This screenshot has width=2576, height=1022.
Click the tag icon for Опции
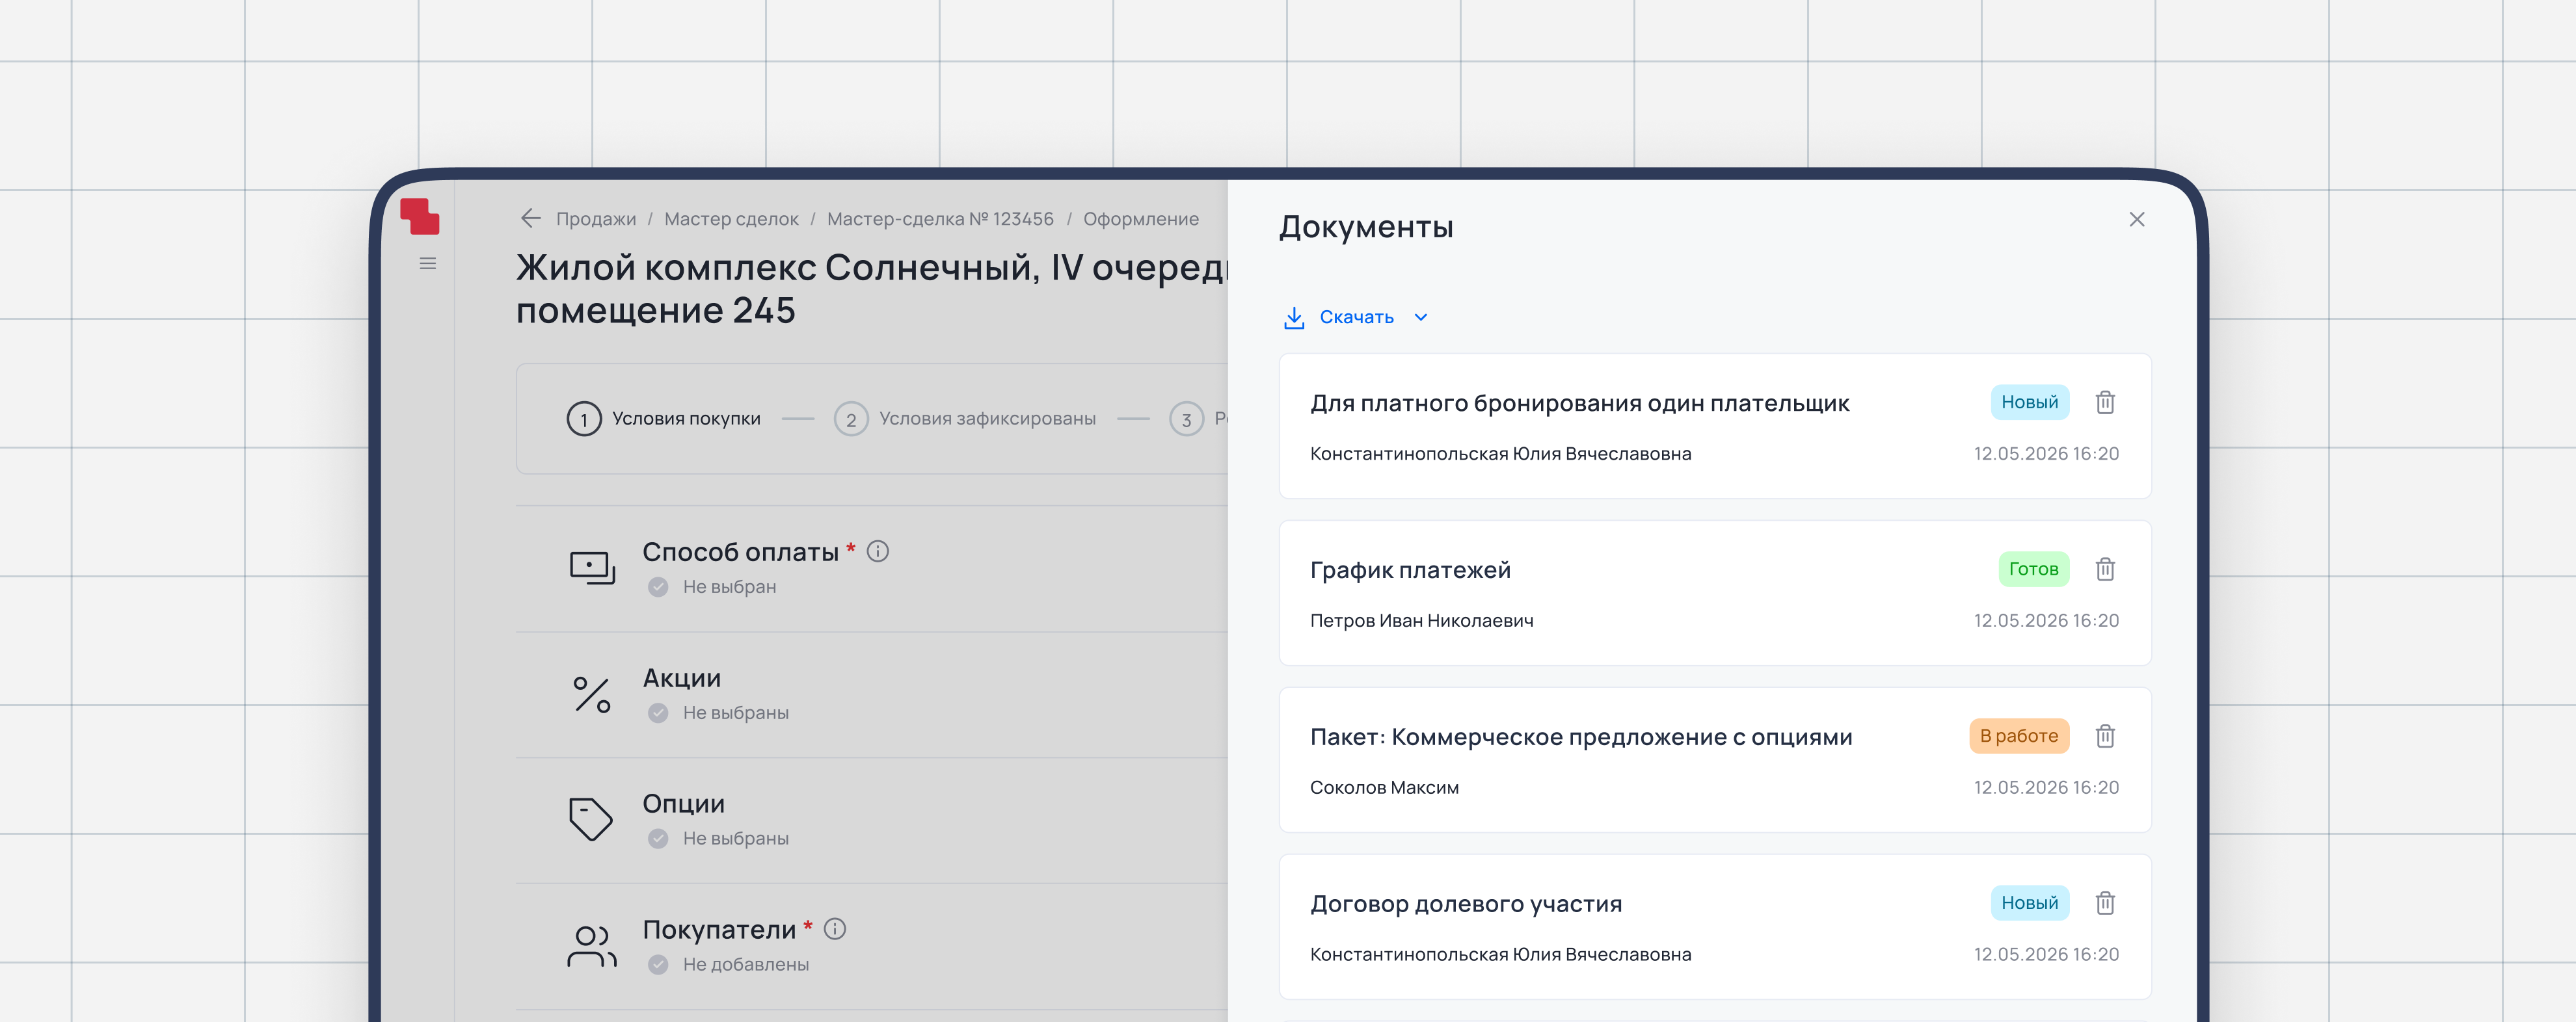point(591,819)
